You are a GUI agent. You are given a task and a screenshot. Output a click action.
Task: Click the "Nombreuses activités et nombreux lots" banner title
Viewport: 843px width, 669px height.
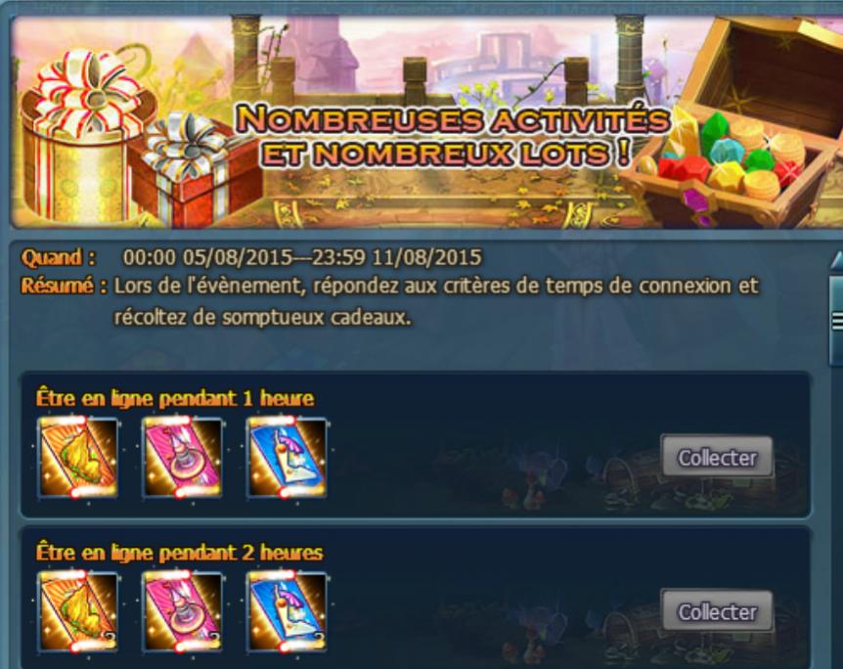(453, 136)
